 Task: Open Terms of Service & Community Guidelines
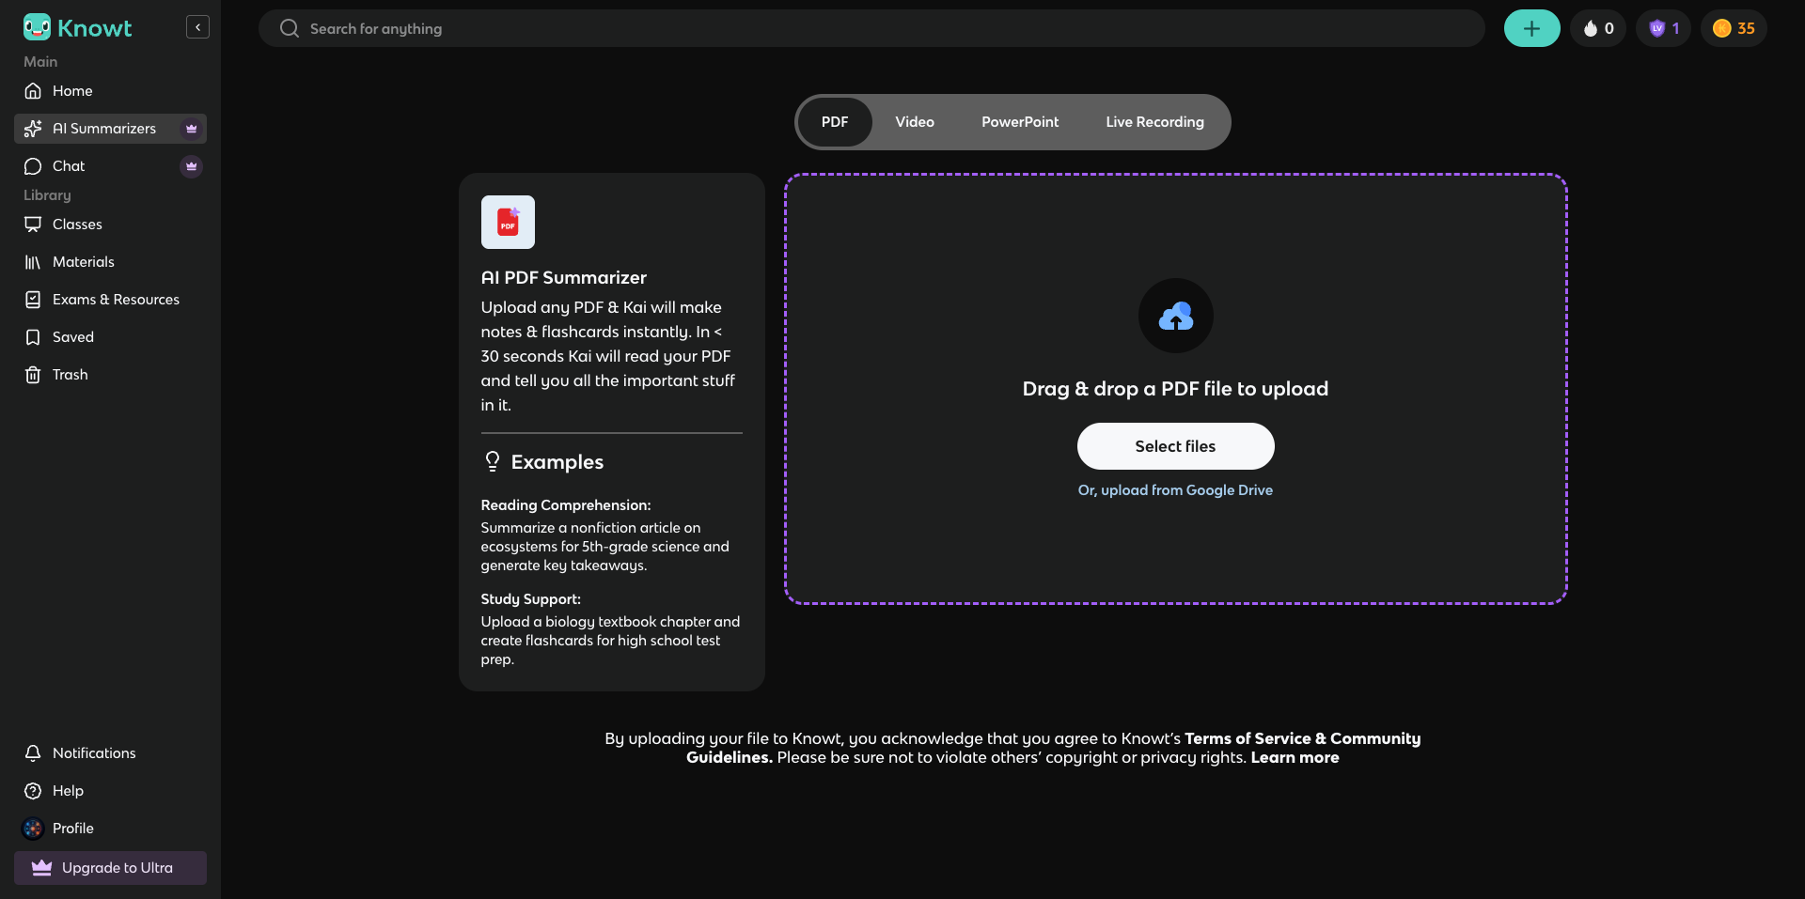coord(1301,739)
